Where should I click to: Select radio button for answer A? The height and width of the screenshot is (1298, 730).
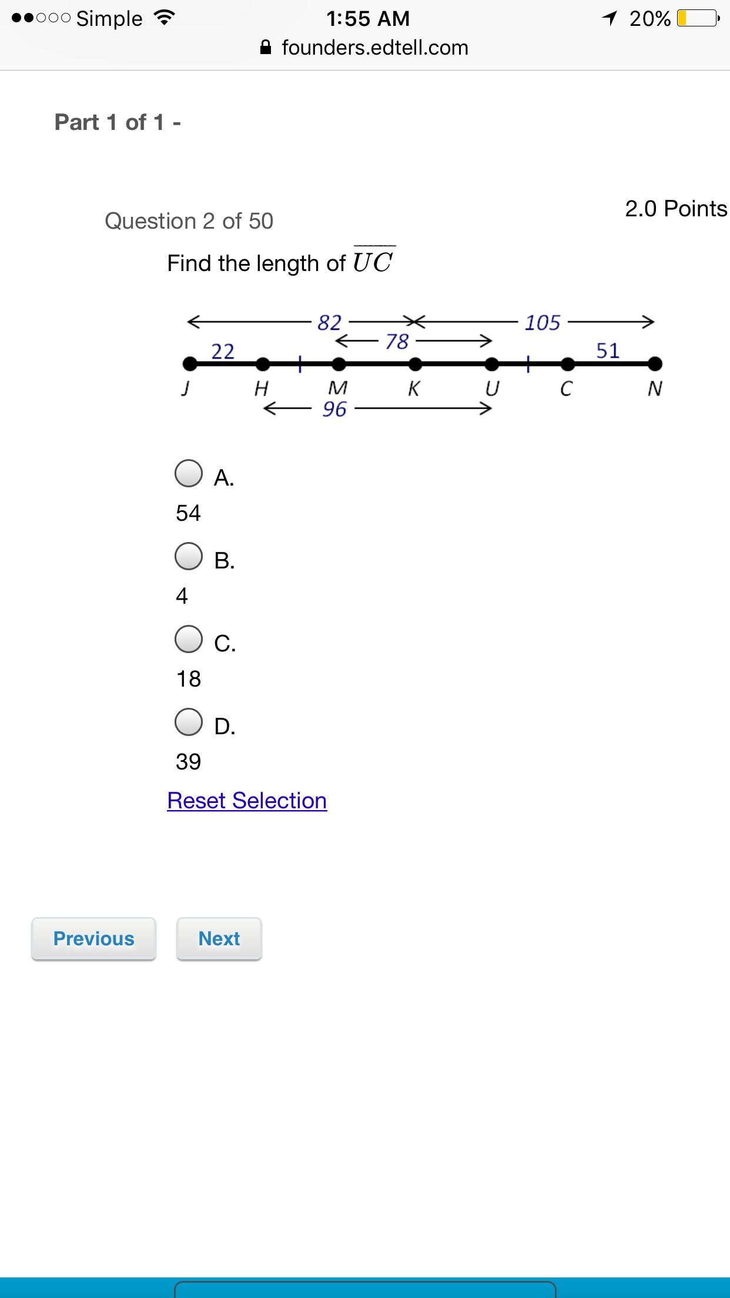coord(189,474)
